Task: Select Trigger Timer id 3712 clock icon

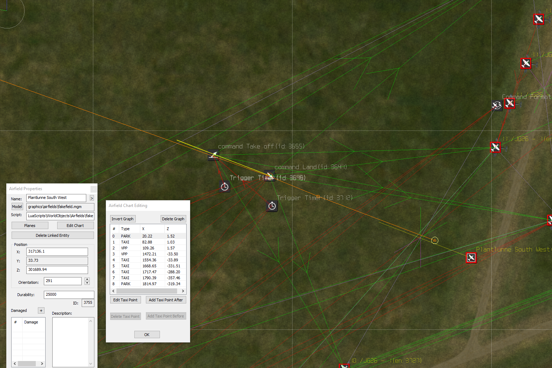Action: coord(272,206)
